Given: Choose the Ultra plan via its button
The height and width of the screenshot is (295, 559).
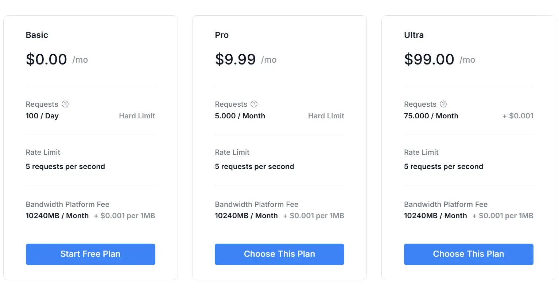Looking at the screenshot, I should (x=469, y=254).
